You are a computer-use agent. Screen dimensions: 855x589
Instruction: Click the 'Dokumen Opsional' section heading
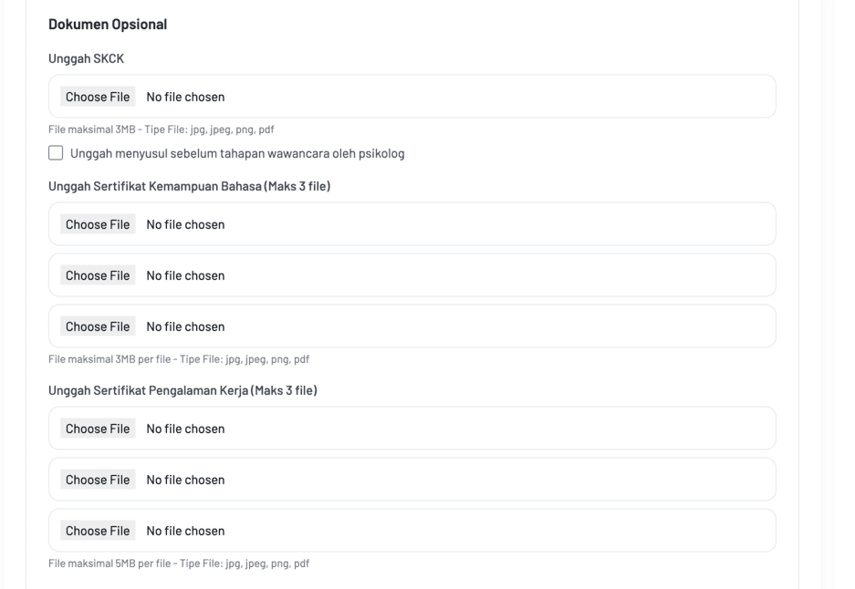click(108, 25)
